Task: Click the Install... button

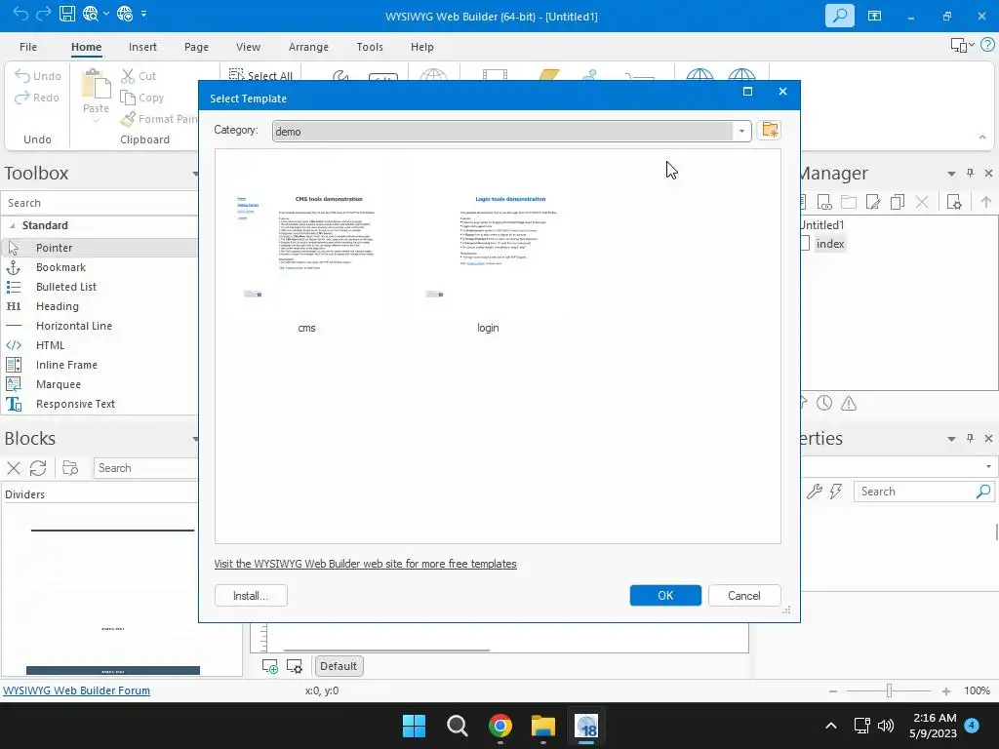Action: pyautogui.click(x=251, y=596)
